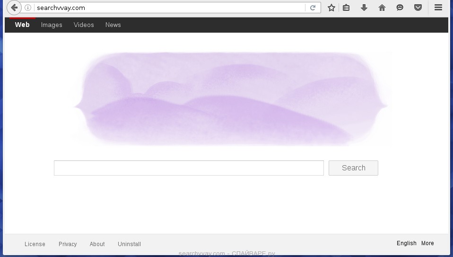Click the chat smiley icon in toolbar

pos(400,8)
